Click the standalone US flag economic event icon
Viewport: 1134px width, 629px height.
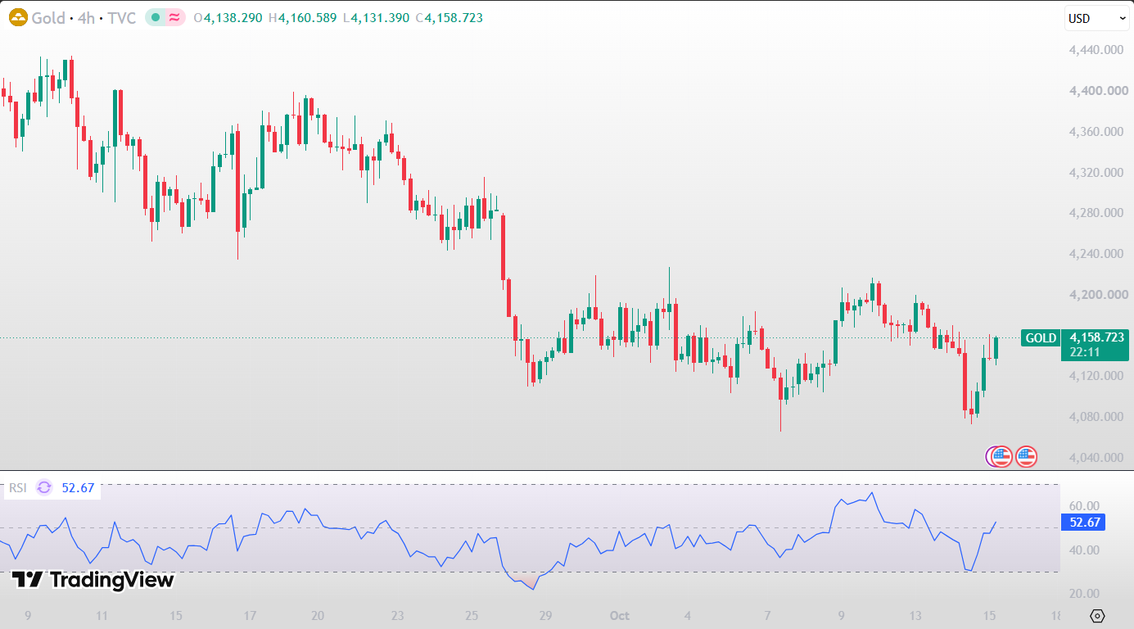[1027, 456]
